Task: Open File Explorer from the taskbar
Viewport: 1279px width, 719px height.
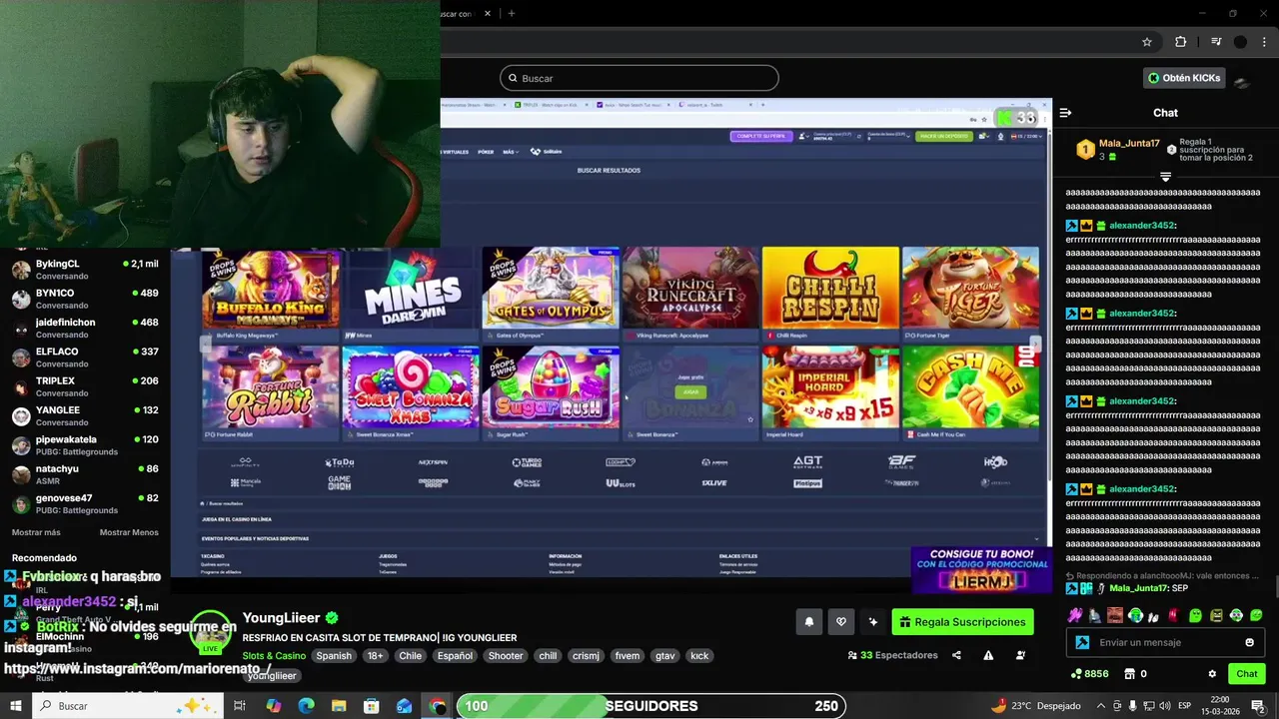Action: (x=339, y=706)
